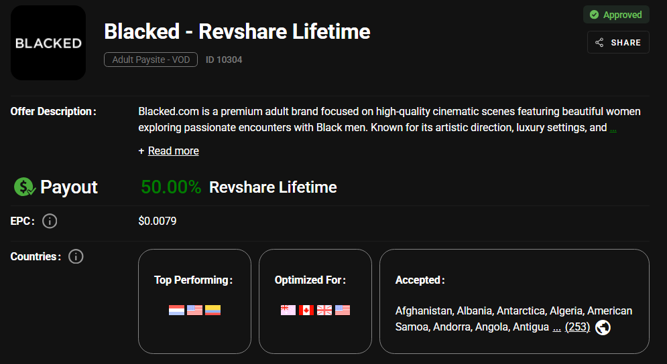
Task: Select the ID 10304 text
Action: coord(224,60)
